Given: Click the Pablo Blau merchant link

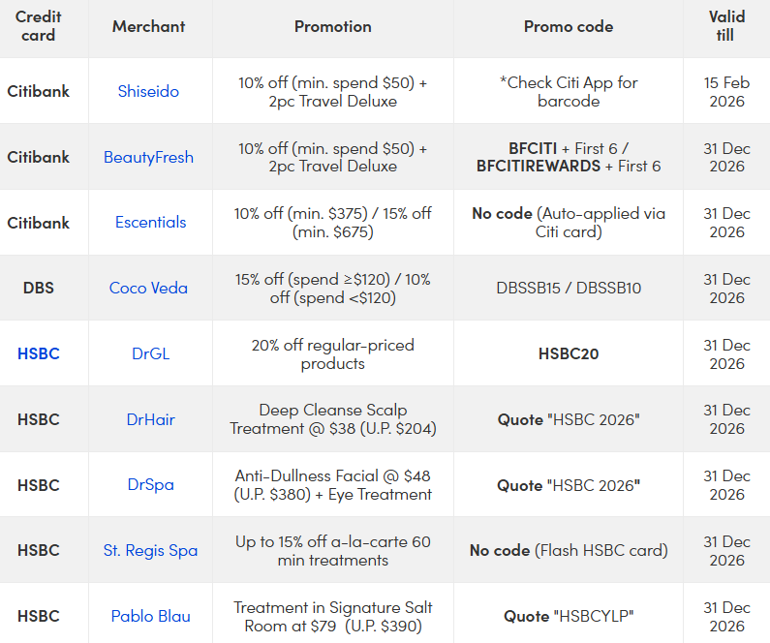Looking at the screenshot, I should (150, 616).
